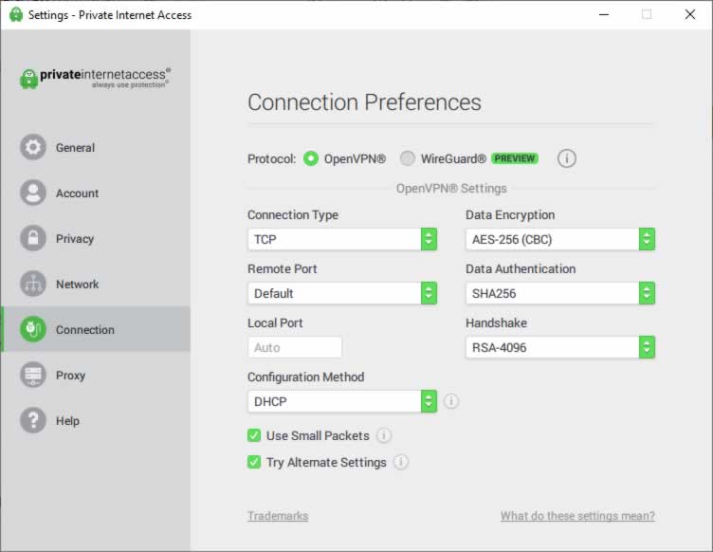Click the Privacy padlock icon
This screenshot has width=713, height=552.
[33, 238]
